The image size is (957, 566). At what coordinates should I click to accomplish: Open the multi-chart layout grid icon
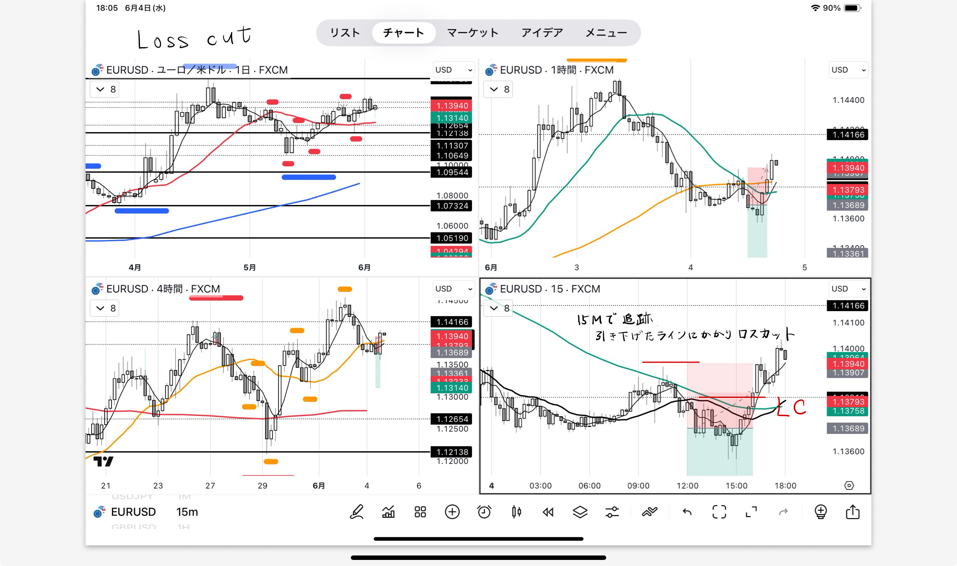click(420, 512)
